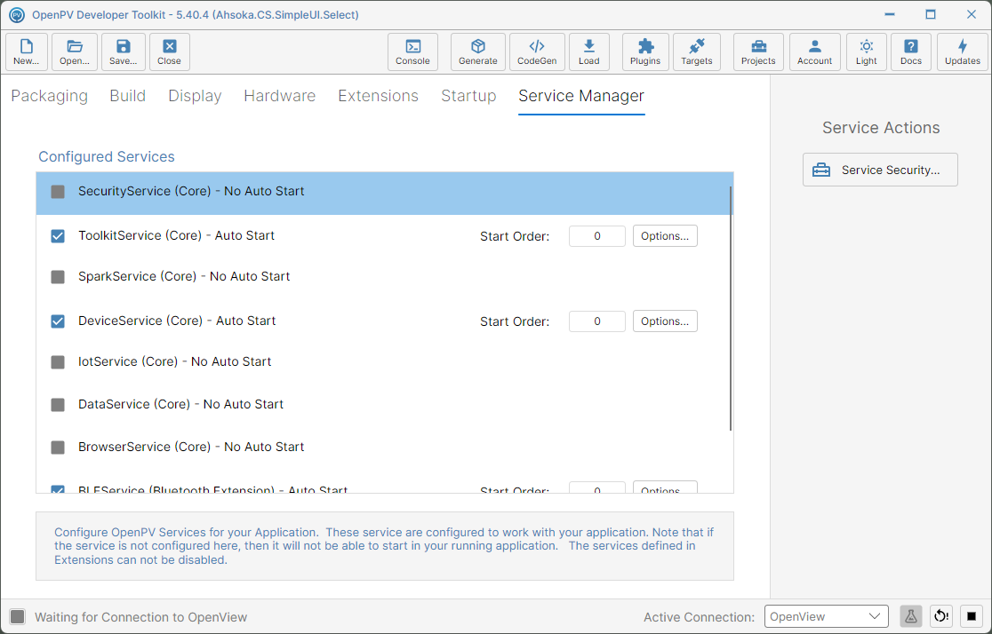992x634 pixels.
Task: Click the Service Actions heading
Action: click(x=881, y=128)
